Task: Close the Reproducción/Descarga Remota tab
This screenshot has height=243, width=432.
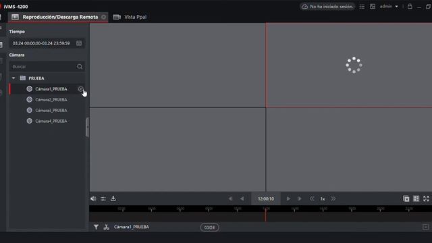Action: click(103, 17)
